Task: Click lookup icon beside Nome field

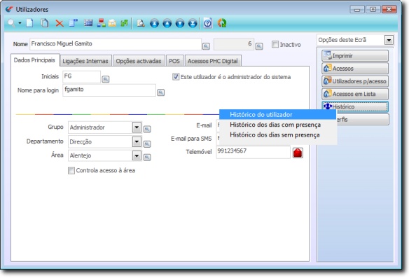Action: [206, 46]
